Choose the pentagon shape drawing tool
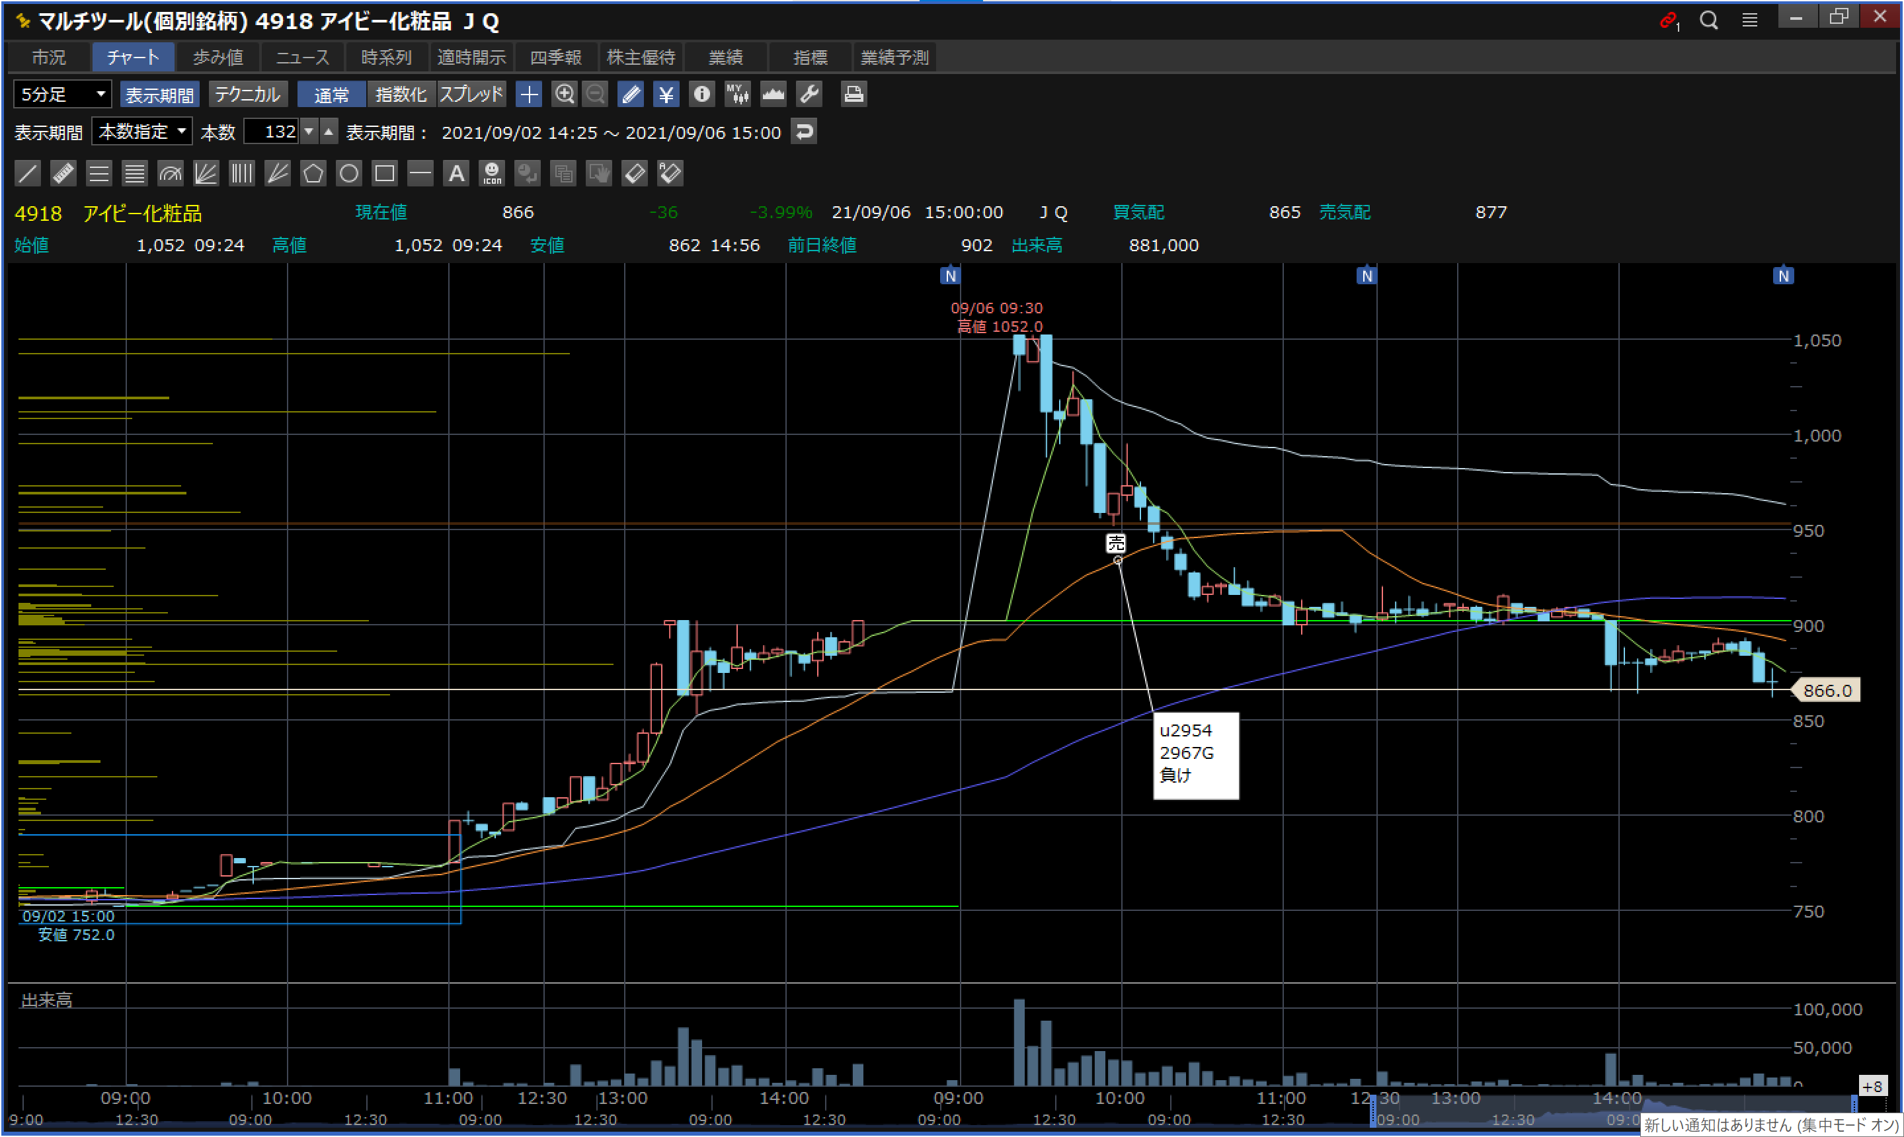1904x1137 pixels. (x=313, y=174)
